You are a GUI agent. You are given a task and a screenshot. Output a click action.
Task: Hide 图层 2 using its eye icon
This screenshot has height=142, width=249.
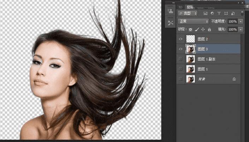coord(180,39)
